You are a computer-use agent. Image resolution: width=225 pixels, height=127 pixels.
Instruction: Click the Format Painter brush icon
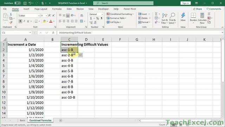[11, 23]
